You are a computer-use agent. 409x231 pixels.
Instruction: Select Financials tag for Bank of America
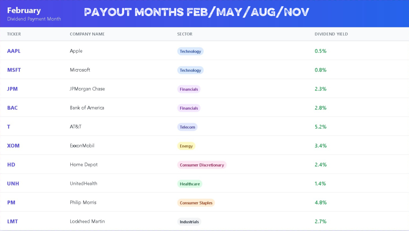click(x=189, y=108)
